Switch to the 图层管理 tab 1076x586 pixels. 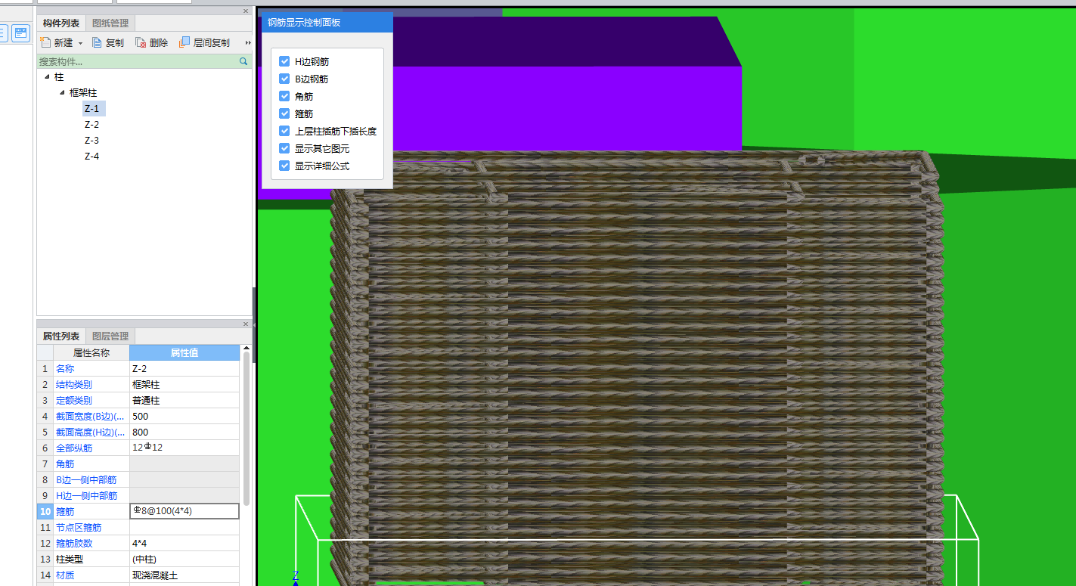[x=110, y=336]
